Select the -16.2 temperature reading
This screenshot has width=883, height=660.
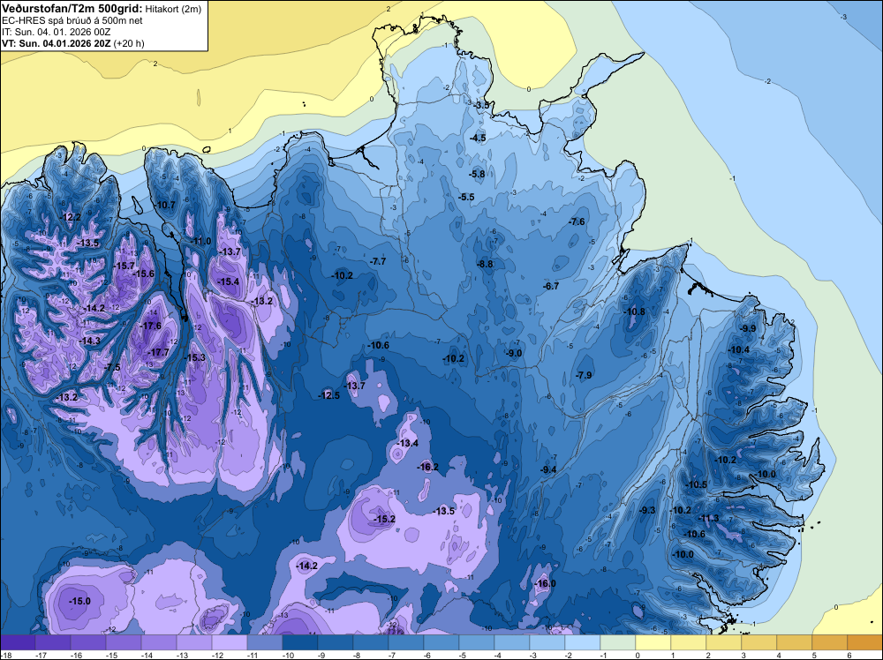pyautogui.click(x=428, y=467)
